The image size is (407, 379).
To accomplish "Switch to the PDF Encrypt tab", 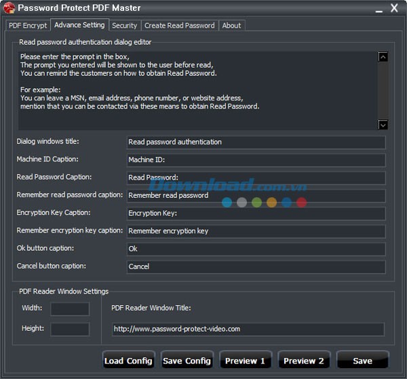I will (28, 25).
